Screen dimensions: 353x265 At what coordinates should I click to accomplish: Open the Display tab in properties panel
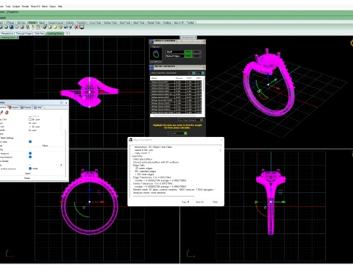pos(26,107)
